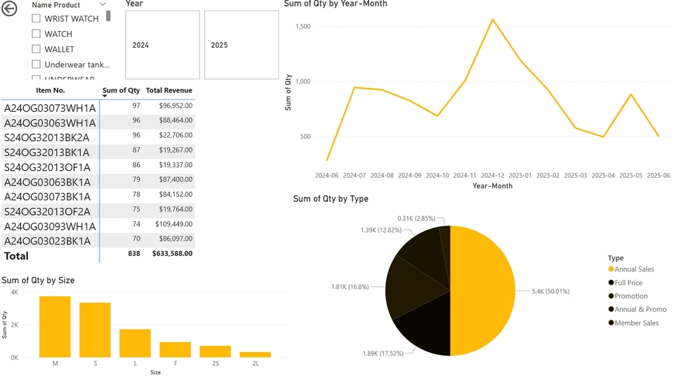Image resolution: width=674 pixels, height=378 pixels.
Task: Click the Name Product list scrollbar
Action: pyautogui.click(x=108, y=16)
